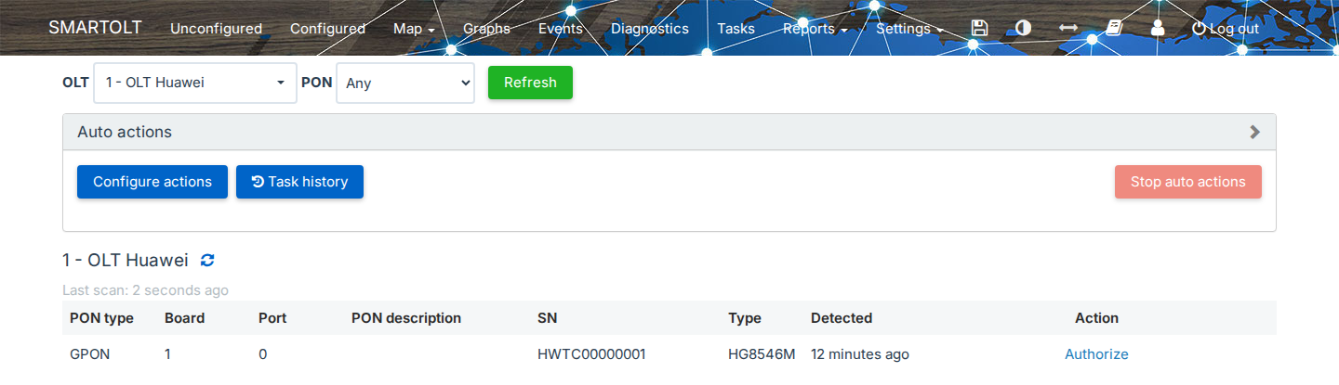Click the horizontal arrows width icon

point(1068,28)
